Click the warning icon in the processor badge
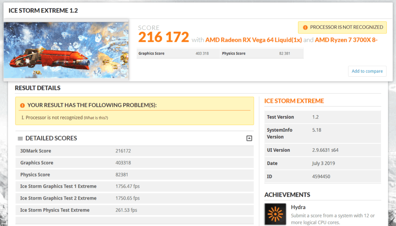396x226 pixels. pos(306,27)
